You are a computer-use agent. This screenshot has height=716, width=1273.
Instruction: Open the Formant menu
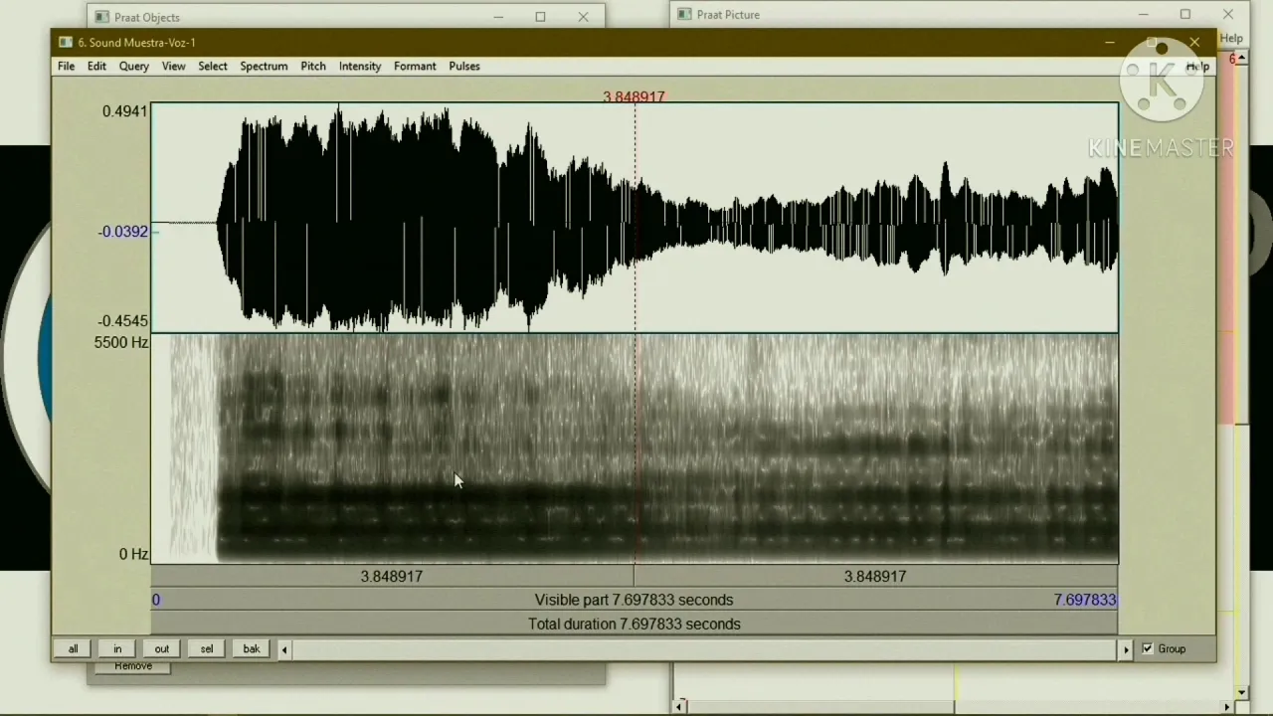pyautogui.click(x=415, y=67)
